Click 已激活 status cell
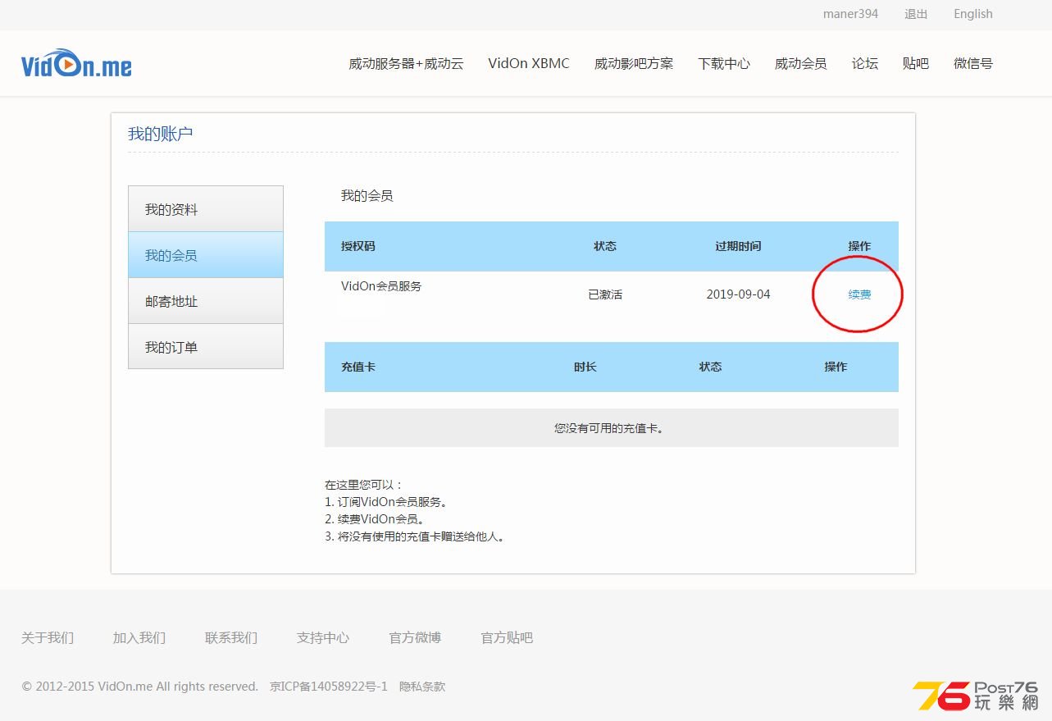This screenshot has width=1052, height=721. tap(605, 294)
